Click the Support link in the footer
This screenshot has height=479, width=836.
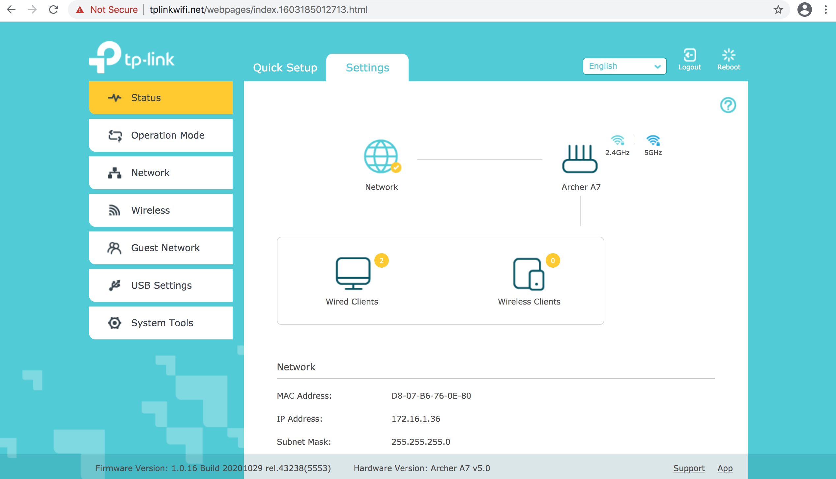[x=689, y=468]
